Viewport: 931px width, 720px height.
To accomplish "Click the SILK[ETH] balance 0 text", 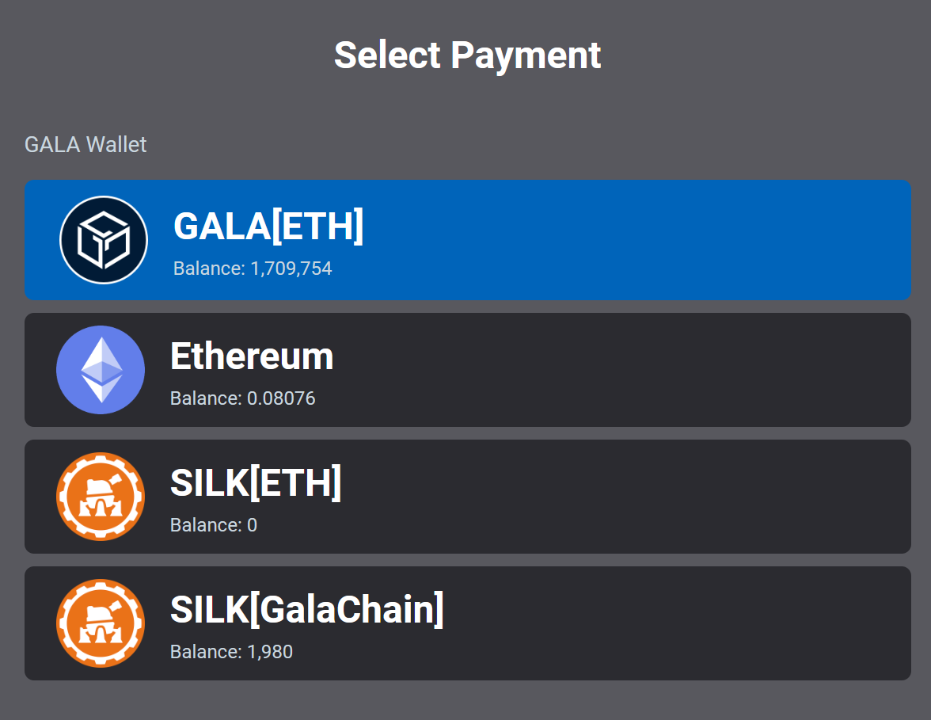I will (x=213, y=525).
